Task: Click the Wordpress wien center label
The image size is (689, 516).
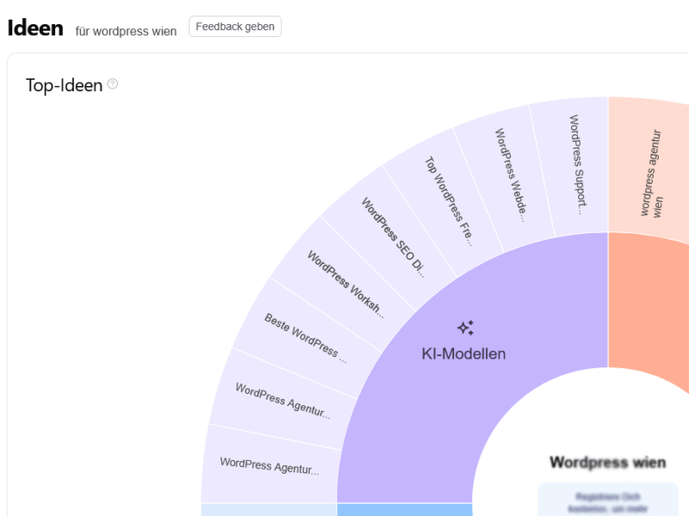Action: (608, 462)
